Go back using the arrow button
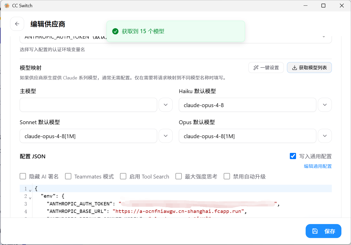Image resolution: width=351 pixels, height=245 pixels. (17, 24)
